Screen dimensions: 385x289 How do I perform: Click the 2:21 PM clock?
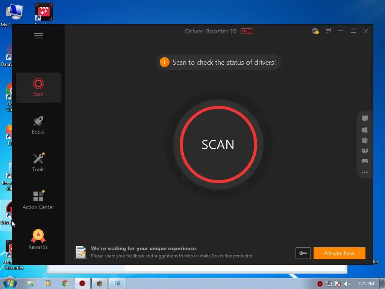(366, 284)
